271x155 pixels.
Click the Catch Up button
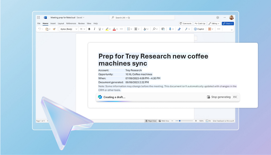pyautogui.click(x=200, y=23)
